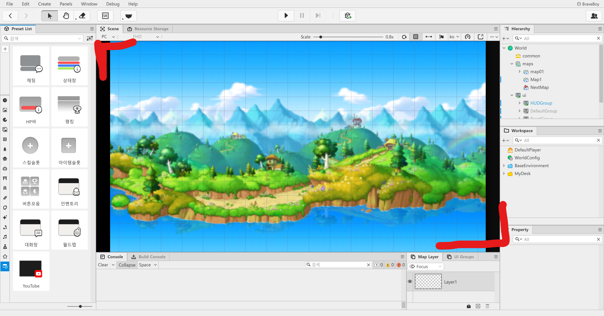Adjust the preset thumbnail size slider
The width and height of the screenshot is (604, 316).
(x=80, y=306)
